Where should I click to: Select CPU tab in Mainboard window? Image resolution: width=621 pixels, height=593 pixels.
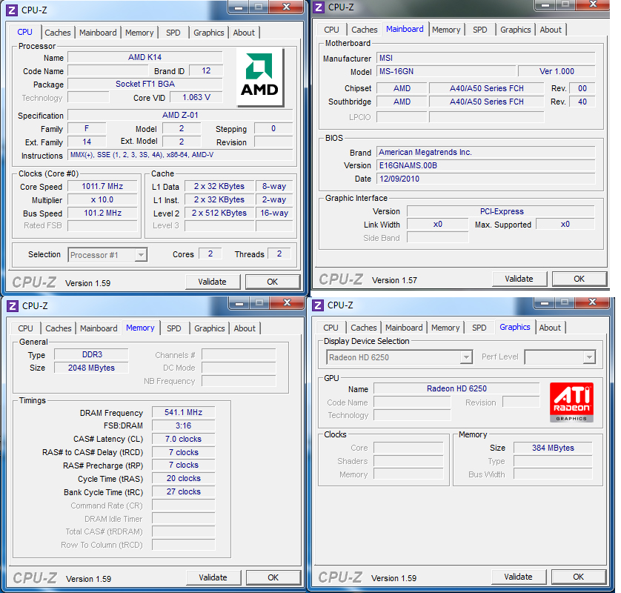point(331,30)
